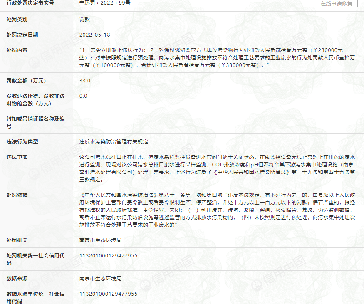Viewport: 364px width, 304px height.
Task: Click the 处罚机关统一社会信用代码 label
Action: click(35, 259)
